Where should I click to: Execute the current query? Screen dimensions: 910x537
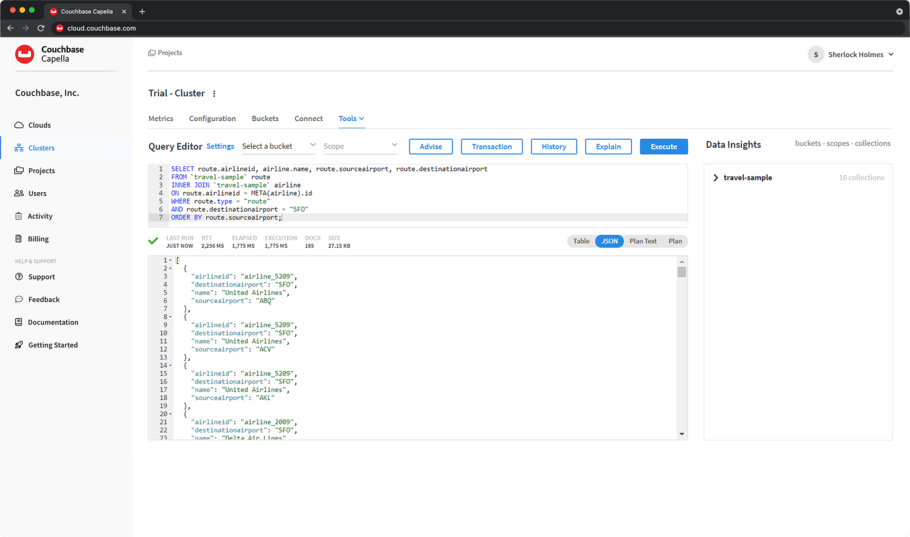click(664, 146)
